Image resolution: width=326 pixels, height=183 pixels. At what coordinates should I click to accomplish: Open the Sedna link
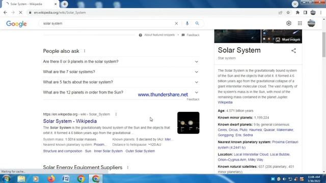tap(248, 135)
